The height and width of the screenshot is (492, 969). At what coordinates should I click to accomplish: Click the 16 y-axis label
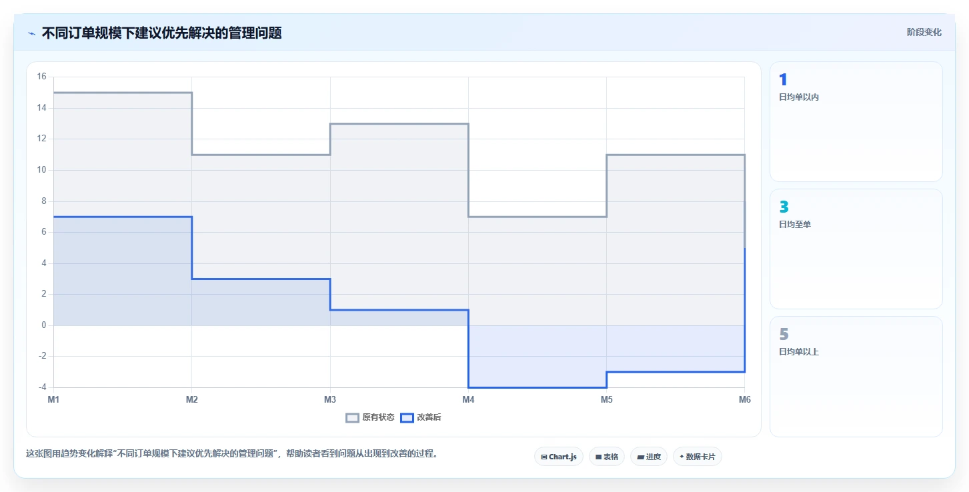pos(41,77)
